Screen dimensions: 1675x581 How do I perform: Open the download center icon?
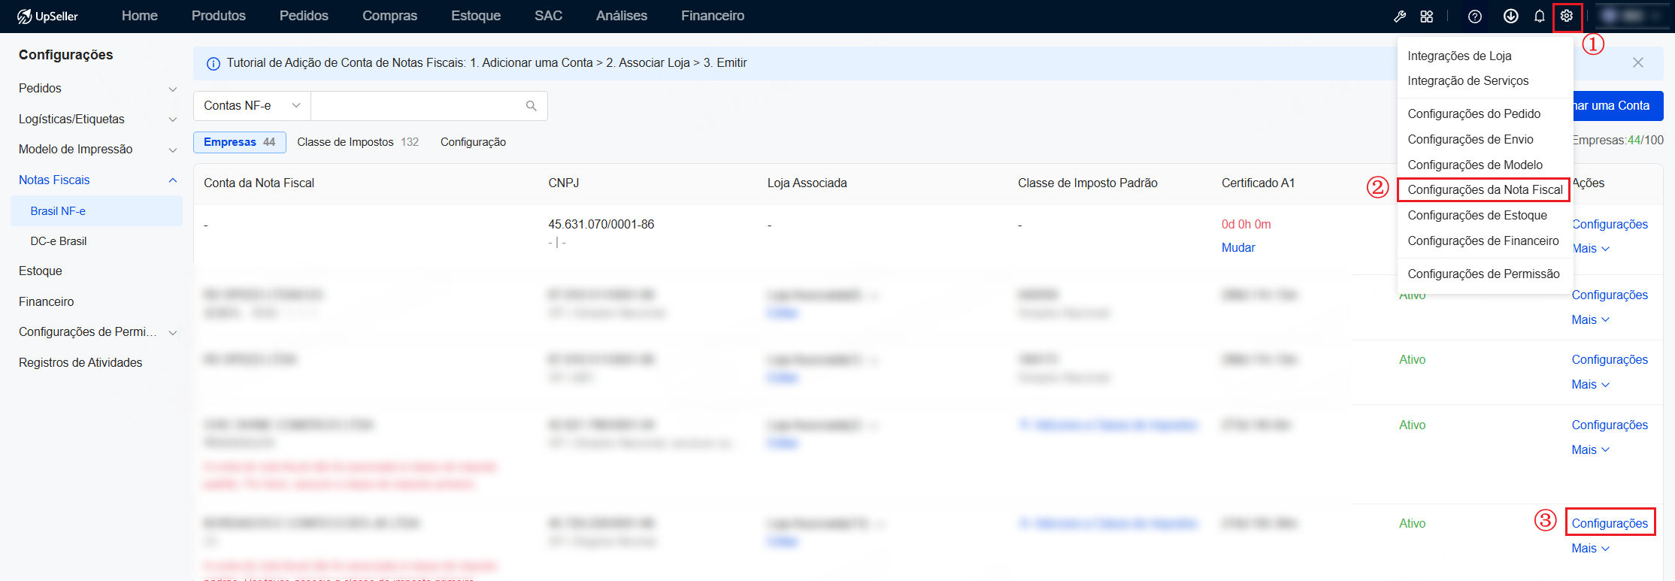coord(1510,17)
